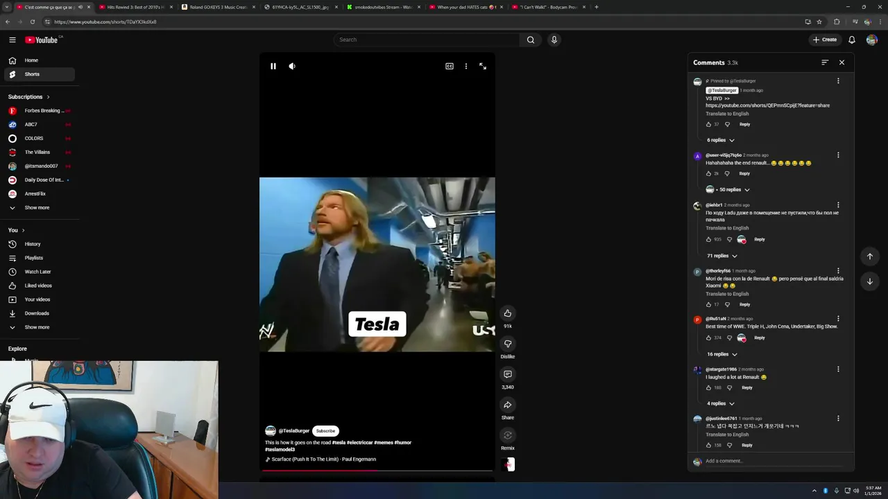The width and height of the screenshot is (888, 499).
Task: Open the shared youtube.com/shorts link in pinned comment
Action: click(767, 105)
